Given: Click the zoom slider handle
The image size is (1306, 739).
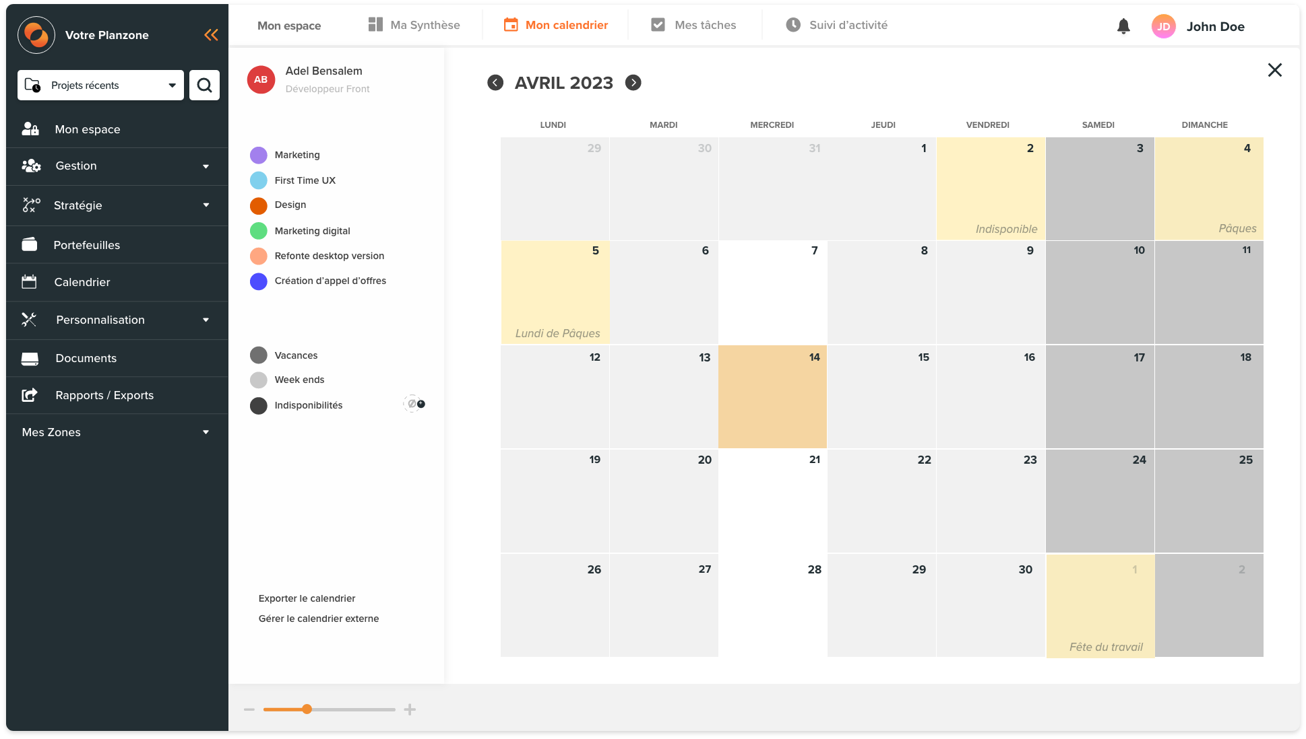Looking at the screenshot, I should [307, 709].
